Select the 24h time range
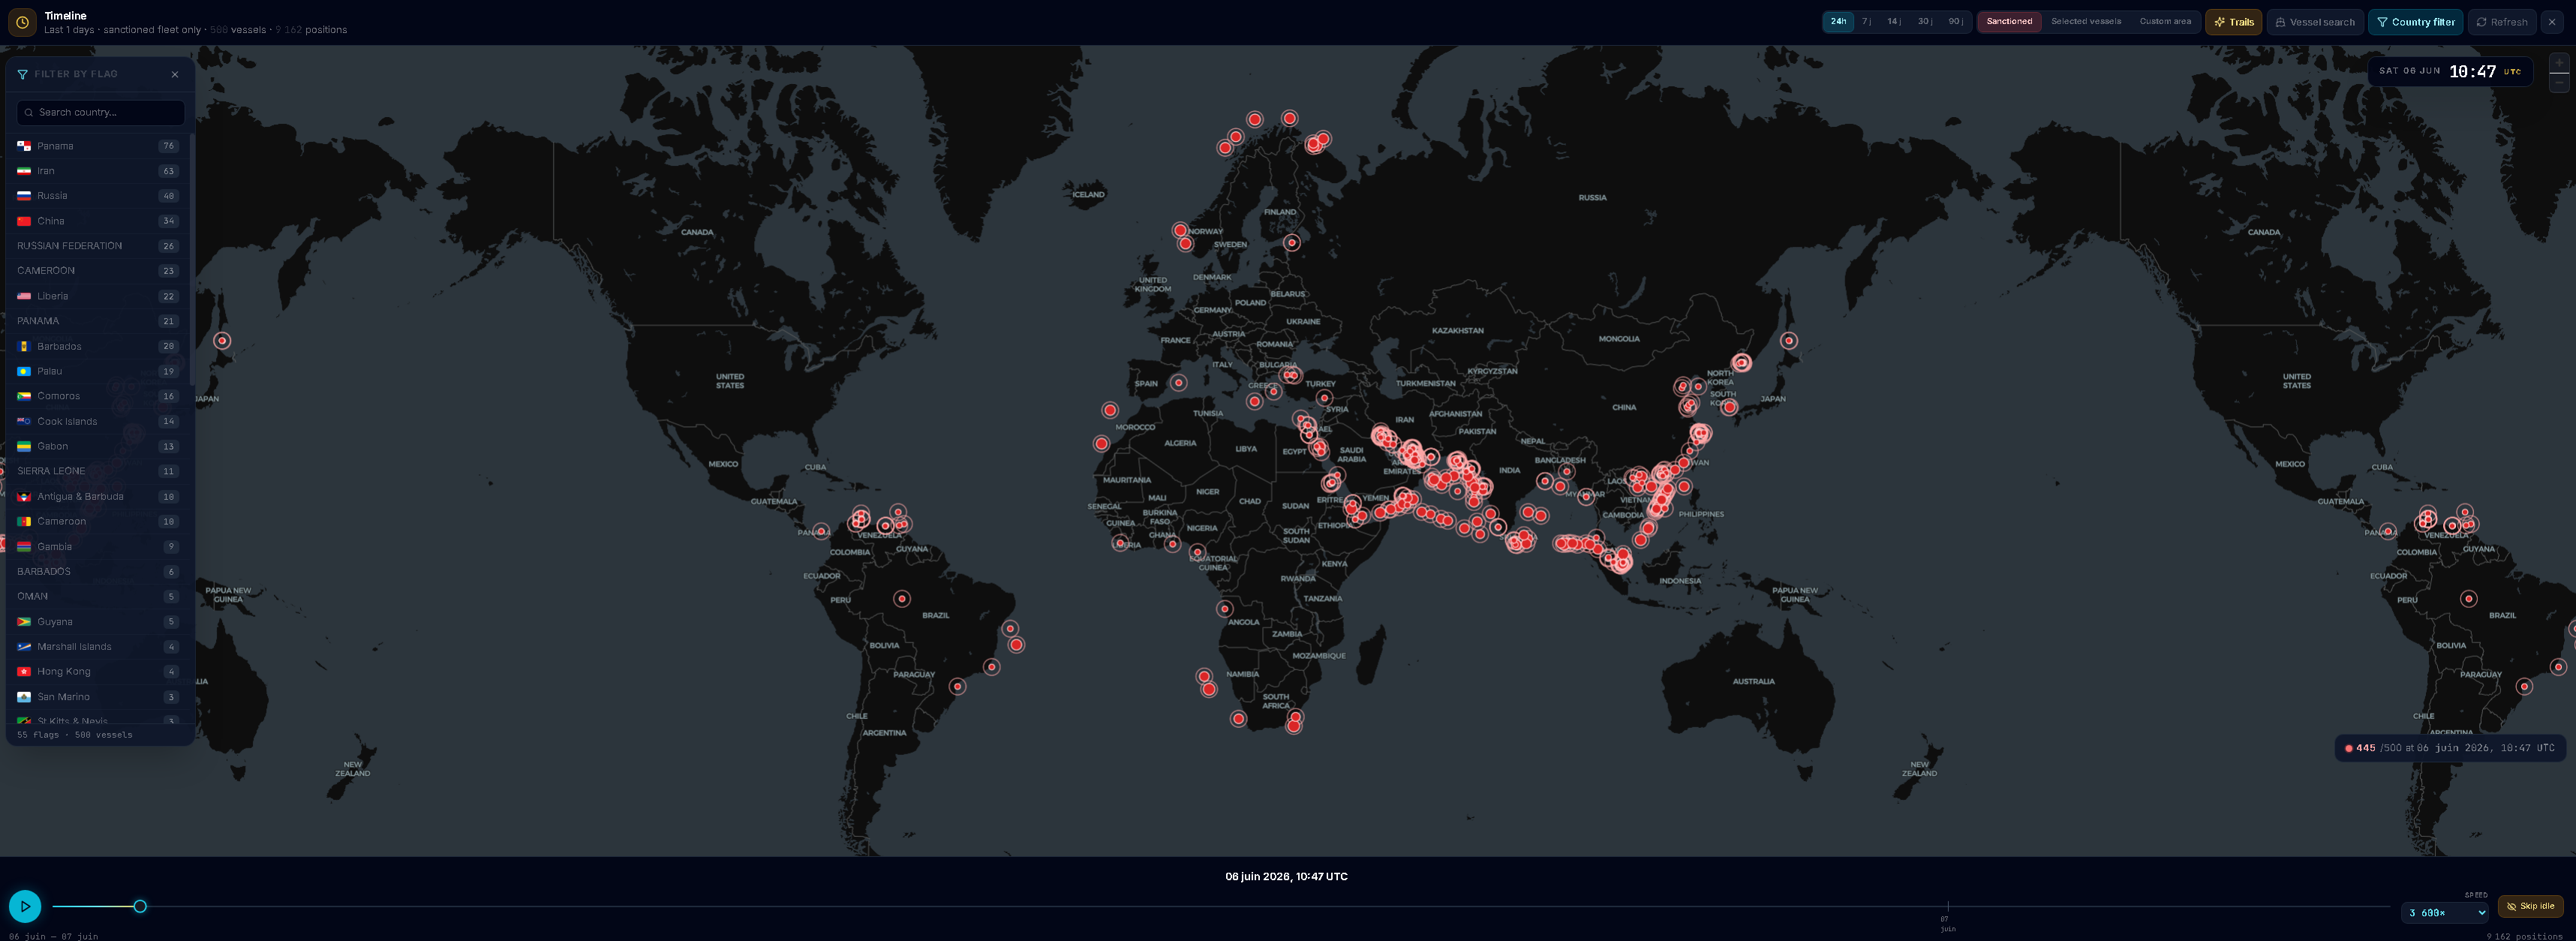Image resolution: width=2576 pixels, height=941 pixels. tap(1838, 21)
